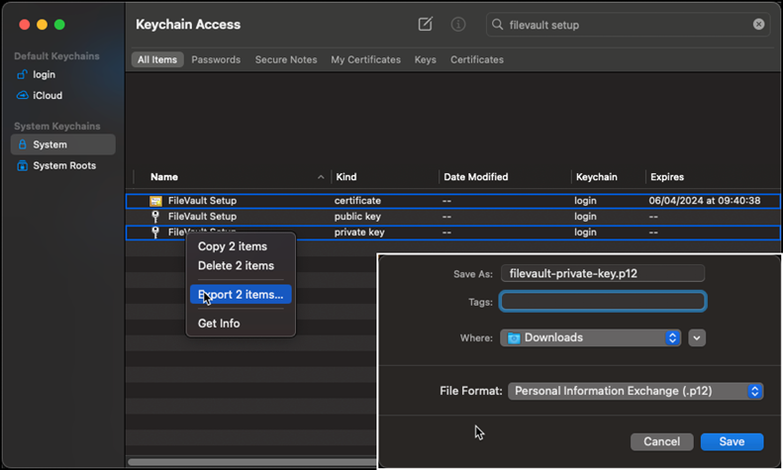783x470 pixels.
Task: Open the System Roots keychain
Action: point(63,165)
